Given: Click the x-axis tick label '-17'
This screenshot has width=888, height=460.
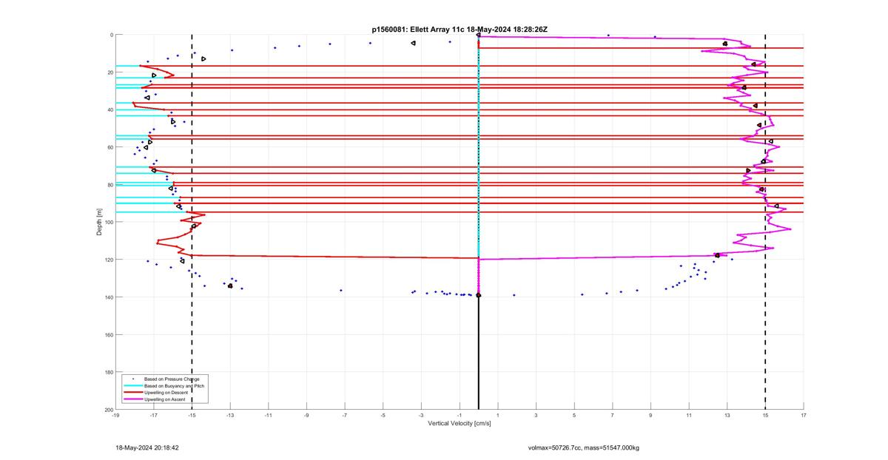Looking at the screenshot, I should click(154, 416).
